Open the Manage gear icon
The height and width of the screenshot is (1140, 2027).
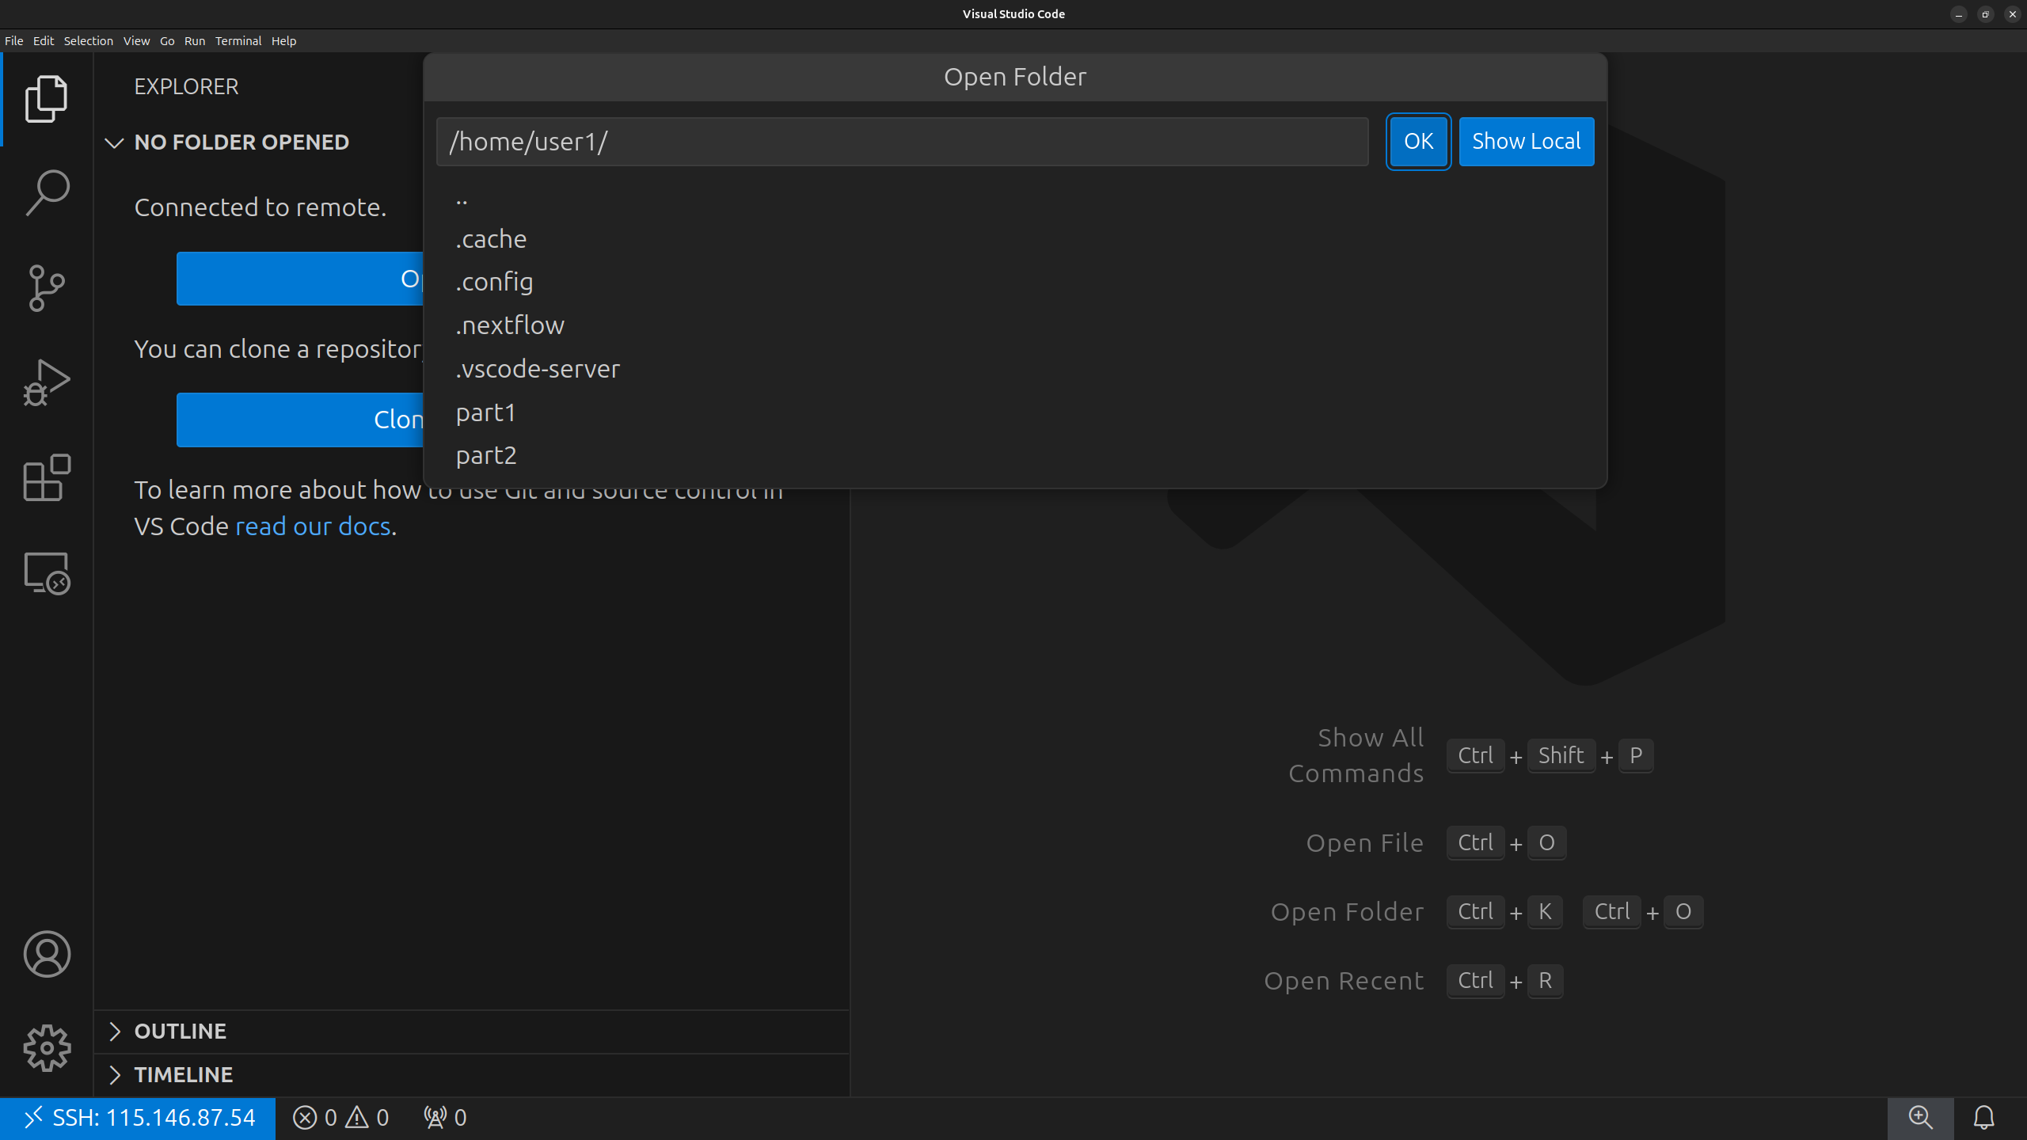click(47, 1048)
